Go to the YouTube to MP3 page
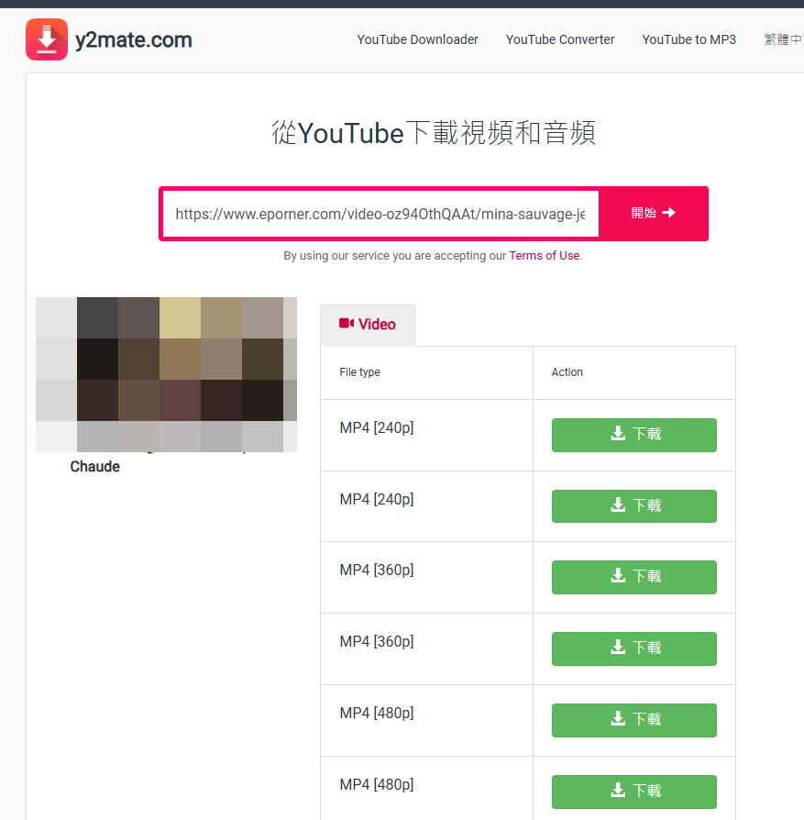 [688, 39]
